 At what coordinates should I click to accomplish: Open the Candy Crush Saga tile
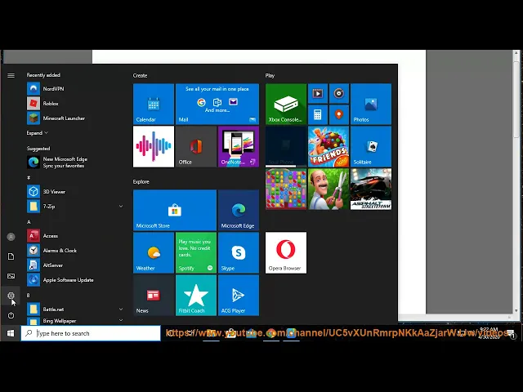[x=286, y=189]
